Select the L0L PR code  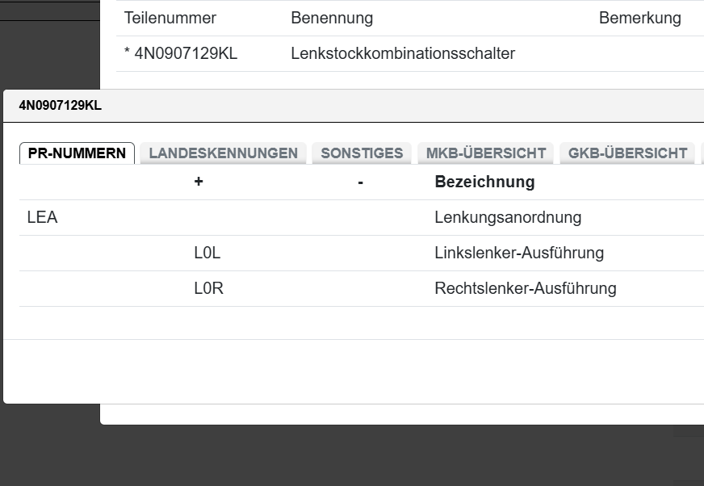coord(207,253)
